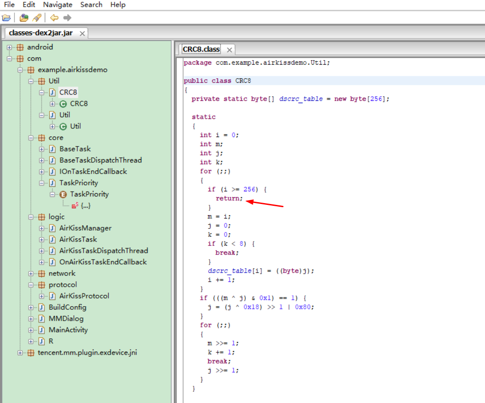
Task: Expand the BaseTask node
Action: point(42,149)
